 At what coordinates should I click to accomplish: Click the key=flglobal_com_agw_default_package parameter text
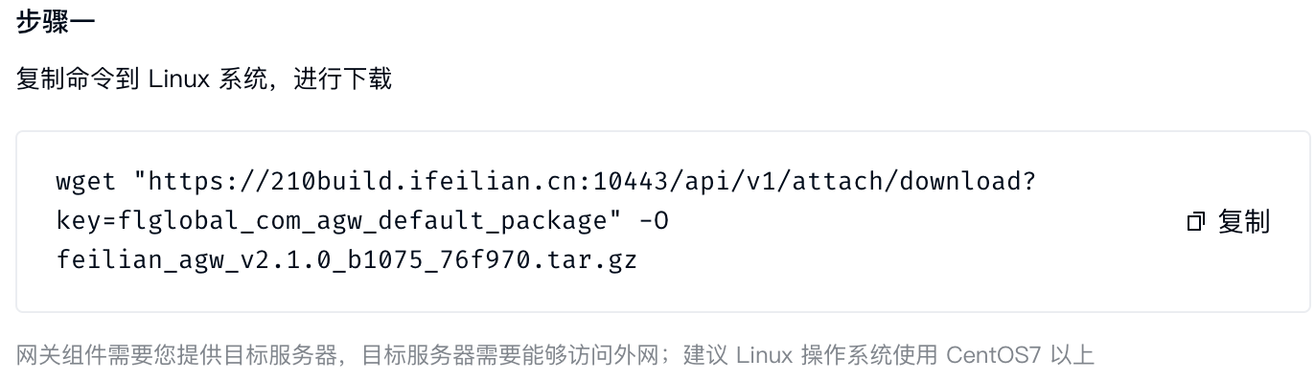[333, 221]
